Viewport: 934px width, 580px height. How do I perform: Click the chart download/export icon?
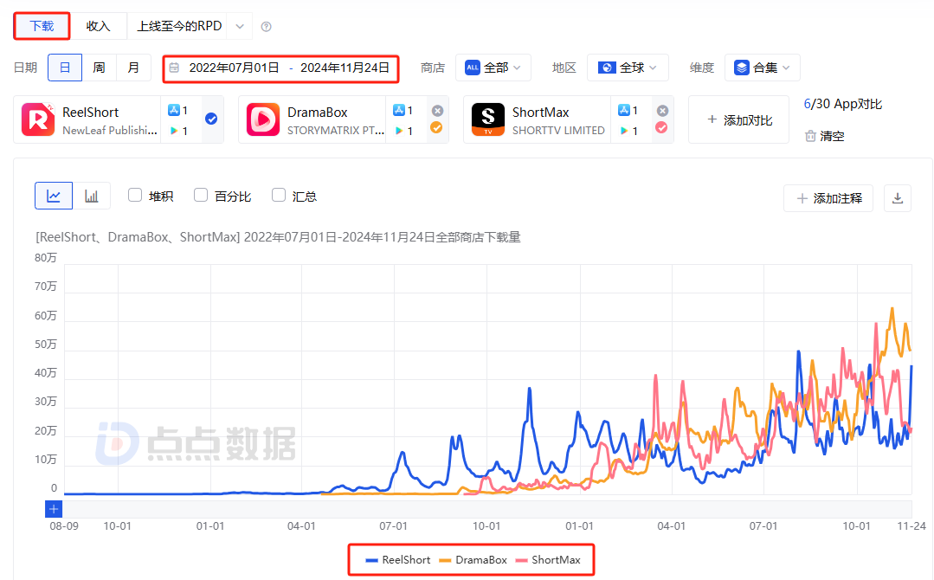897,198
